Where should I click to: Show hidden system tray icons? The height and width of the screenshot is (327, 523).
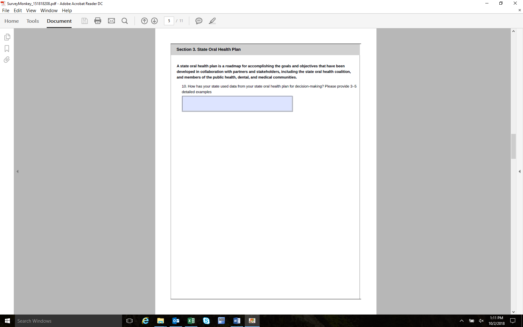[462, 321]
